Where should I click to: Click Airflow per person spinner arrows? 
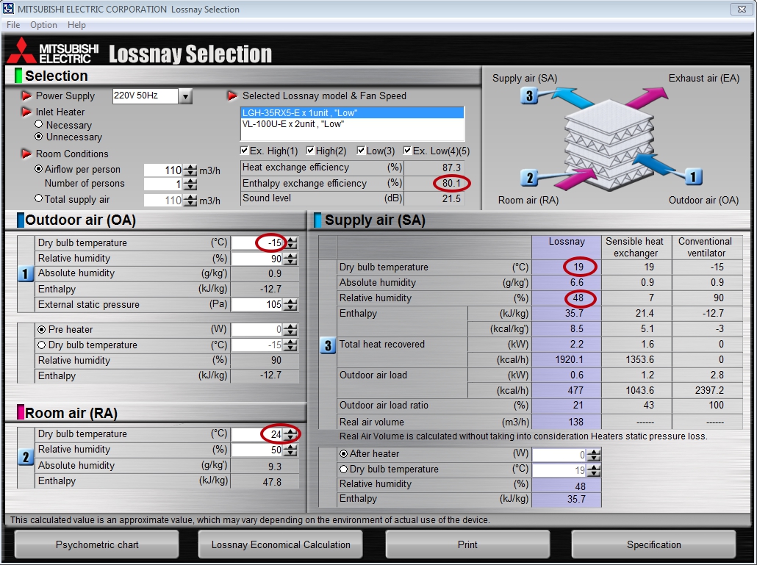(191, 170)
